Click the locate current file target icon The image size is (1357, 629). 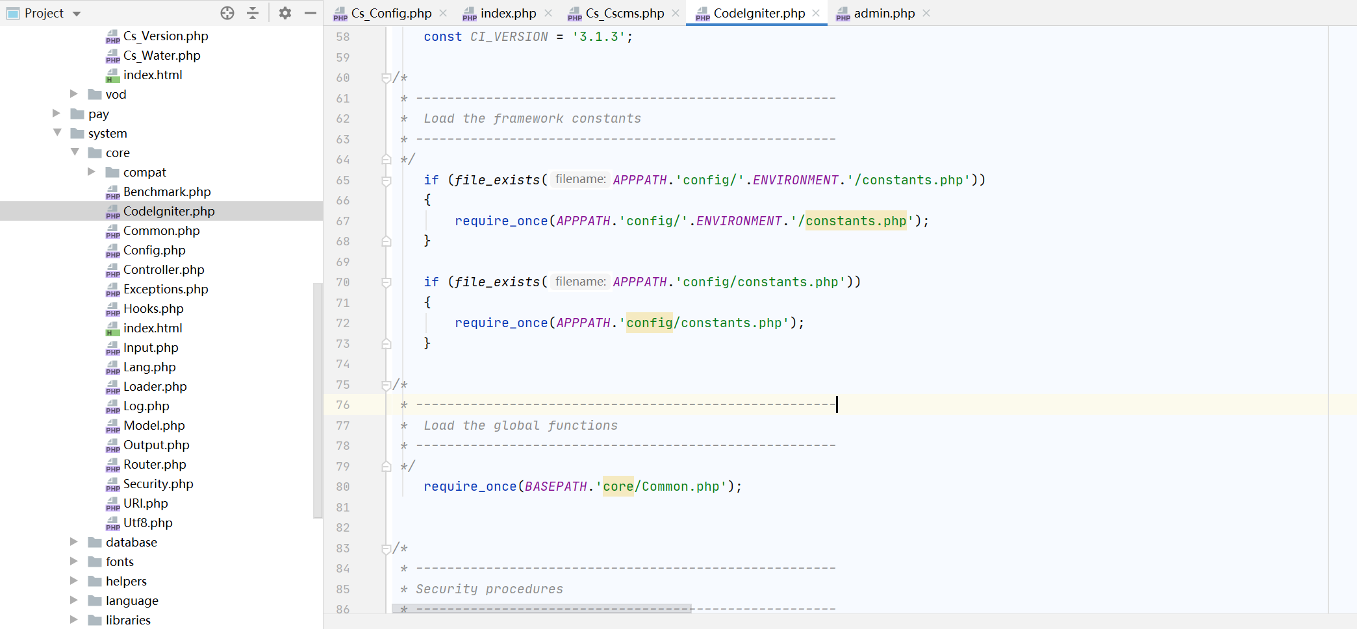tap(227, 13)
